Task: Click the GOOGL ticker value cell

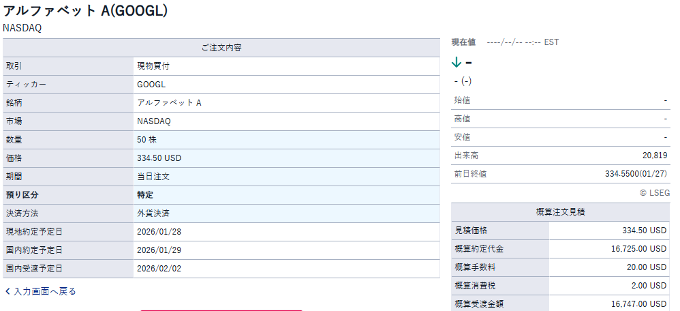Action: pyautogui.click(x=151, y=85)
